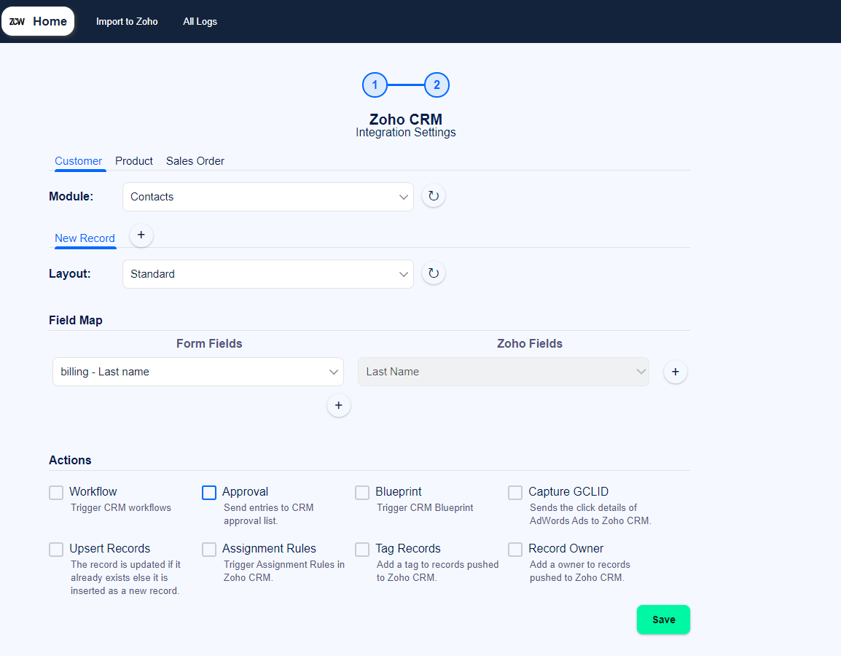Open All Logs page
The height and width of the screenshot is (656, 841).
[x=200, y=21]
